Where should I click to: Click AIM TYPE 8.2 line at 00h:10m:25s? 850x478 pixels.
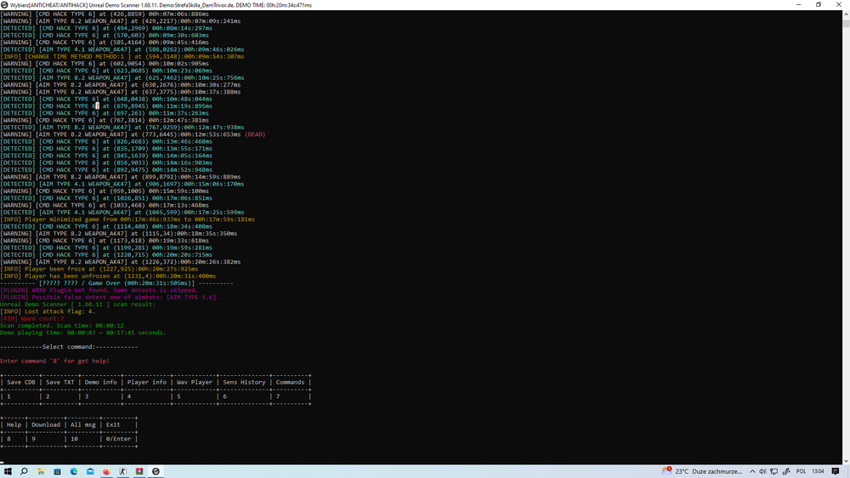coord(122,77)
